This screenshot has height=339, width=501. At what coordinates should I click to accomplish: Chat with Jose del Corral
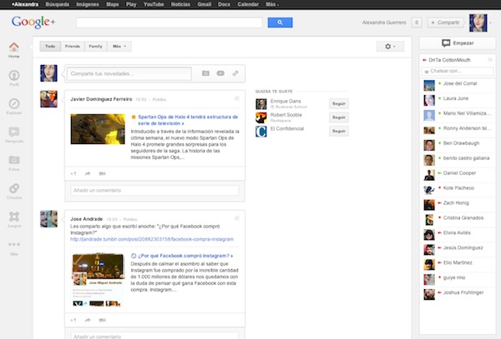click(458, 86)
